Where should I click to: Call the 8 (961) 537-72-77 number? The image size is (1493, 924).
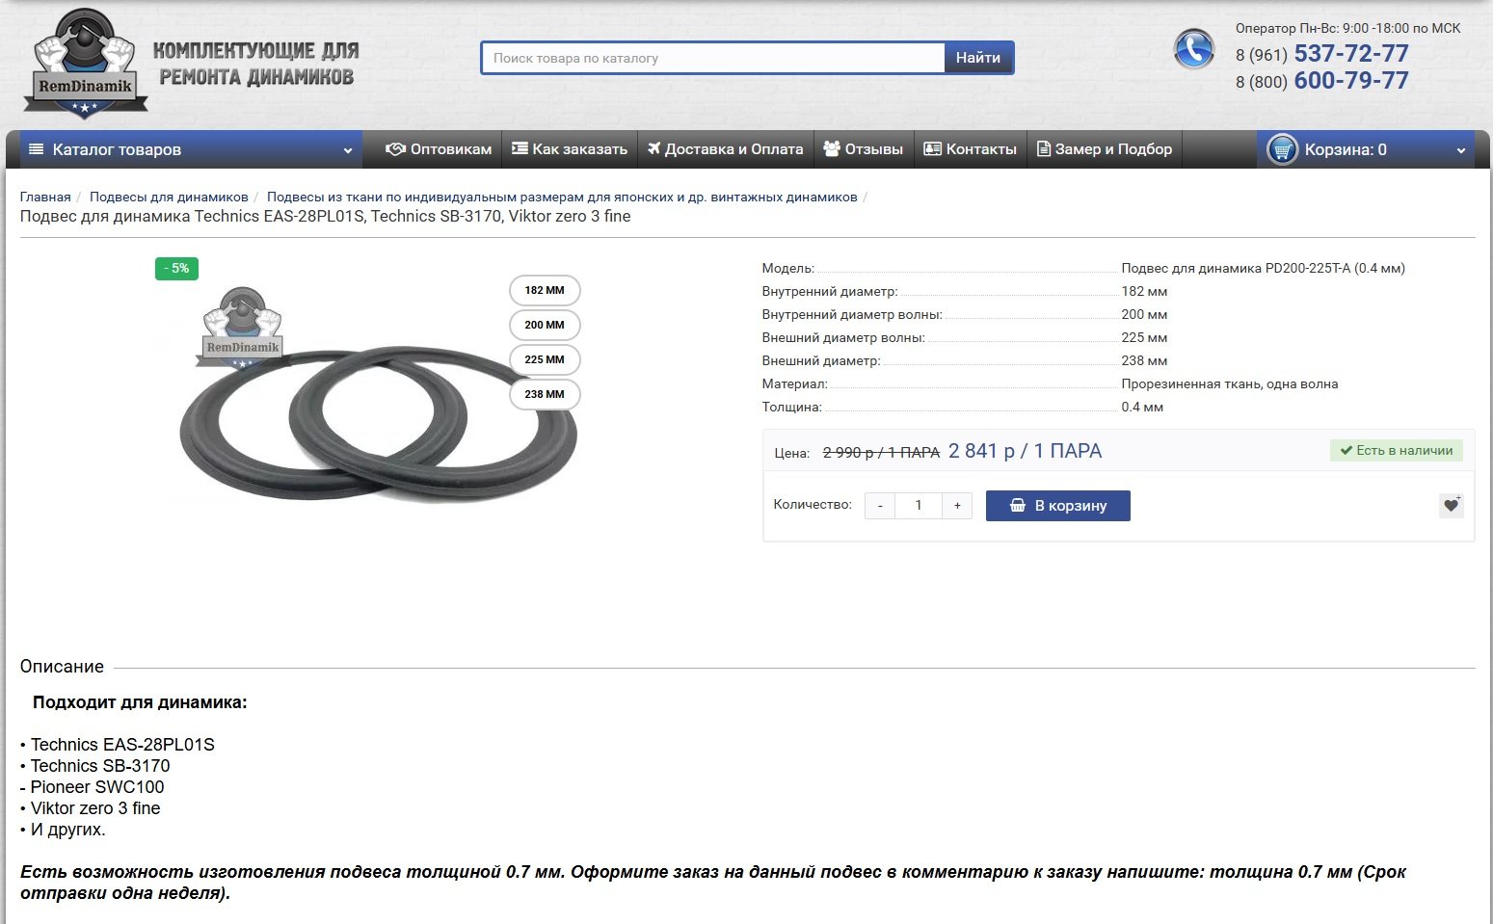[1322, 54]
